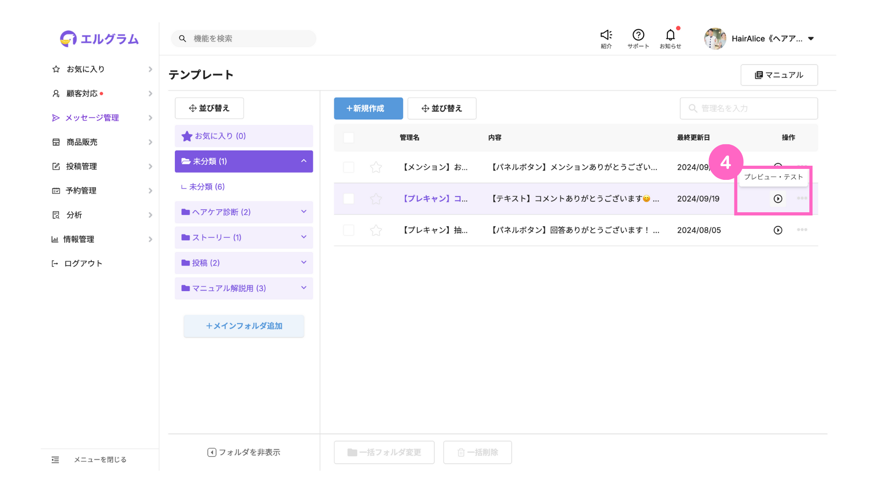Click フォルダを非表示 to hide folders
The image size is (877, 493).
tap(243, 452)
